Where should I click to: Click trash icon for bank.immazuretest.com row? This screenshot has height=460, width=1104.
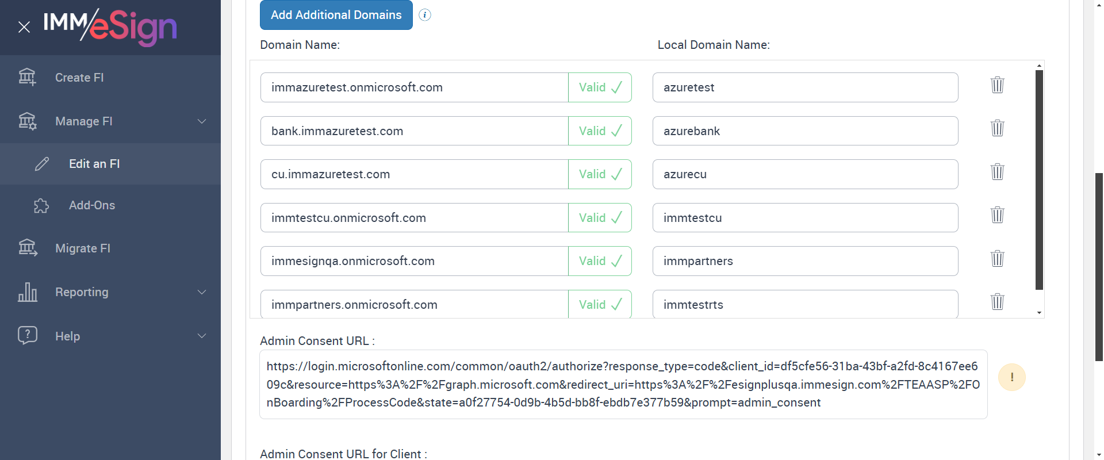coord(997,128)
